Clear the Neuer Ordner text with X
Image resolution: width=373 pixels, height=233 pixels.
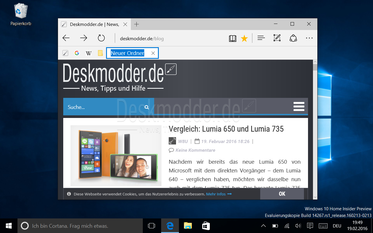coord(153,53)
